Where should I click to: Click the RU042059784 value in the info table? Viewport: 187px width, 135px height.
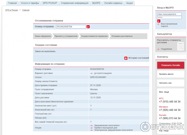(97, 69)
